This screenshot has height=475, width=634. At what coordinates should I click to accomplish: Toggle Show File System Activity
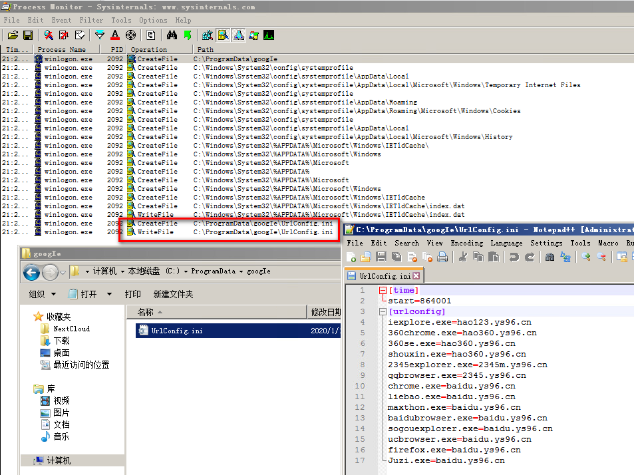[223, 35]
